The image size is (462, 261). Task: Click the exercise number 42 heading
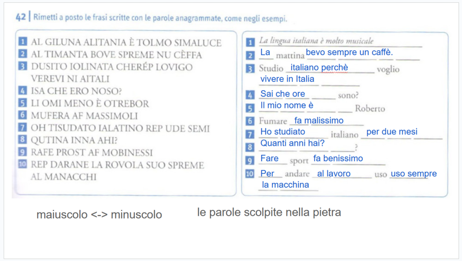point(20,19)
